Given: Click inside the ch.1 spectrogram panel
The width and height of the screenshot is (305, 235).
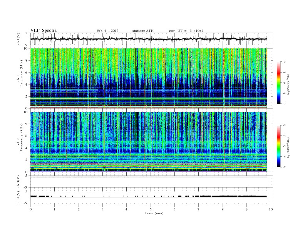Looking at the screenshot, I should click(x=149, y=78).
